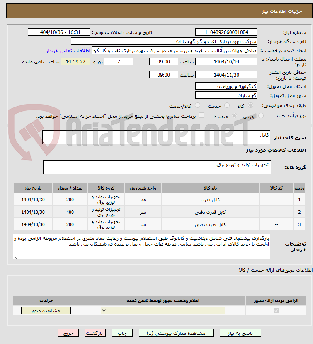Click date 1404/10/30 in row 3
This screenshot has height=344, width=313.
(33, 224)
